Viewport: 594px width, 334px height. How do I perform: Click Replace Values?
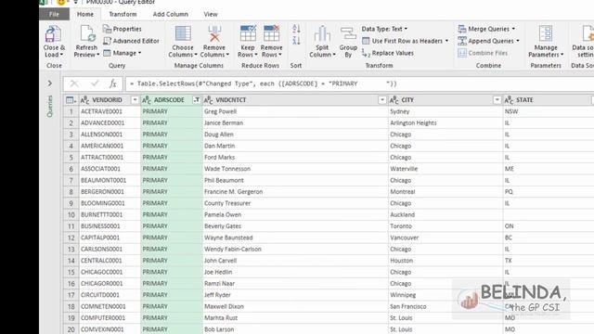click(x=388, y=53)
